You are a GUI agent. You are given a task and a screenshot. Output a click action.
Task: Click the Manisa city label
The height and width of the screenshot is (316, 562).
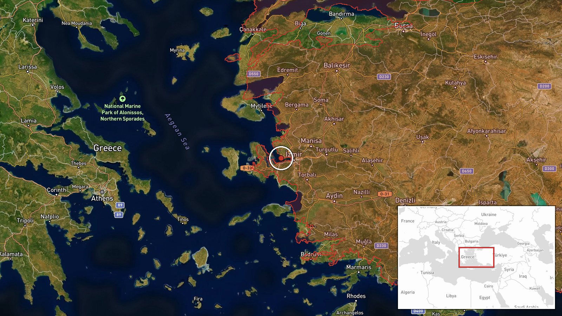[x=311, y=141]
